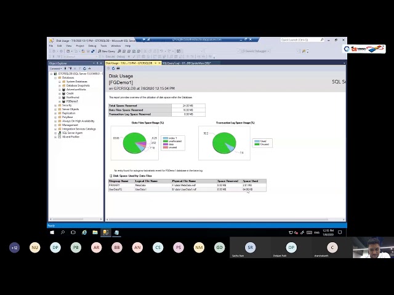Pin the Object Explorer panel
The width and height of the screenshot is (394, 295).
[97, 63]
